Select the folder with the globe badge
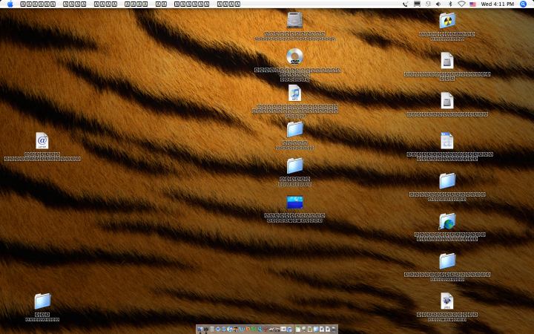This screenshot has height=334, width=534. 447,221
